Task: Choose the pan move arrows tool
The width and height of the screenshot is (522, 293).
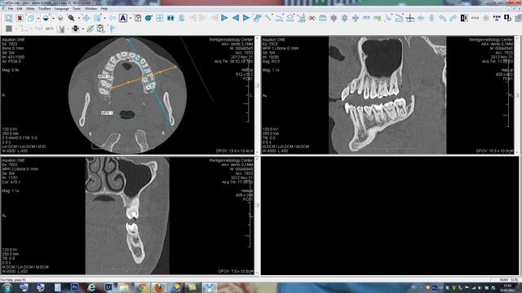Action: coord(86,18)
